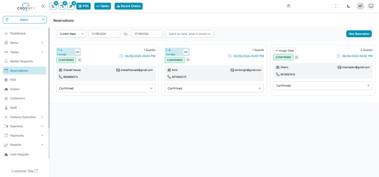The width and height of the screenshot is (379, 177).
Task: Click the end date field 07/06/2026
Action: [x=147, y=34]
